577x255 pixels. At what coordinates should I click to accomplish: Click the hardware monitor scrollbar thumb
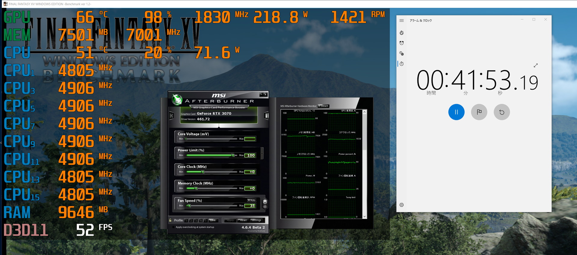pos(365,132)
